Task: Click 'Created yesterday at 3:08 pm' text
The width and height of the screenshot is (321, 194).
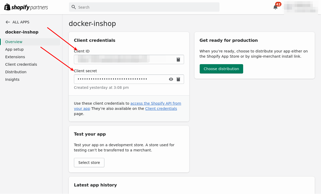Action: click(101, 88)
